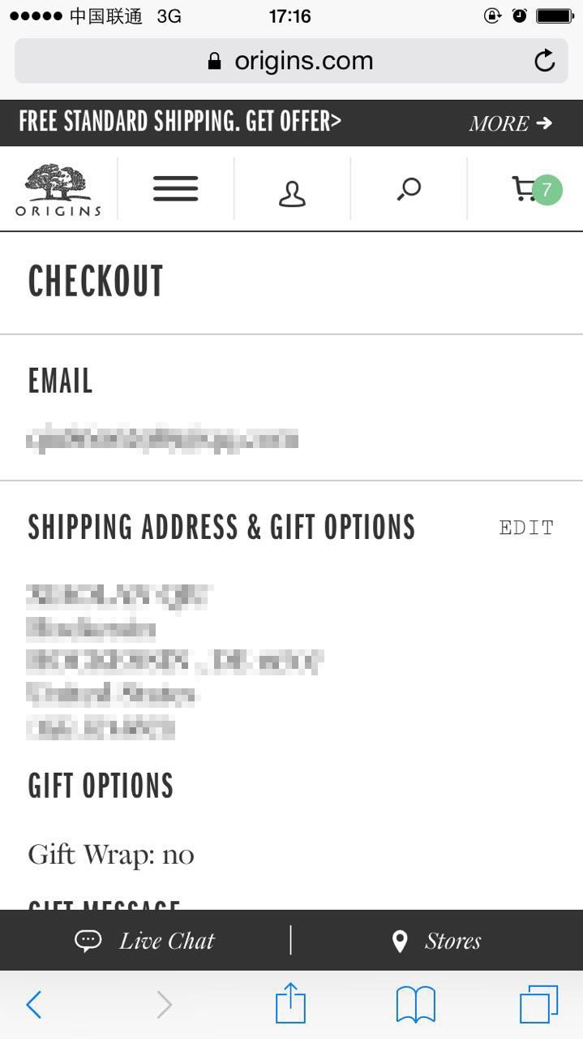The width and height of the screenshot is (583, 1039).
Task: Tap the 17:16 clock in status bar
Action: click(289, 15)
